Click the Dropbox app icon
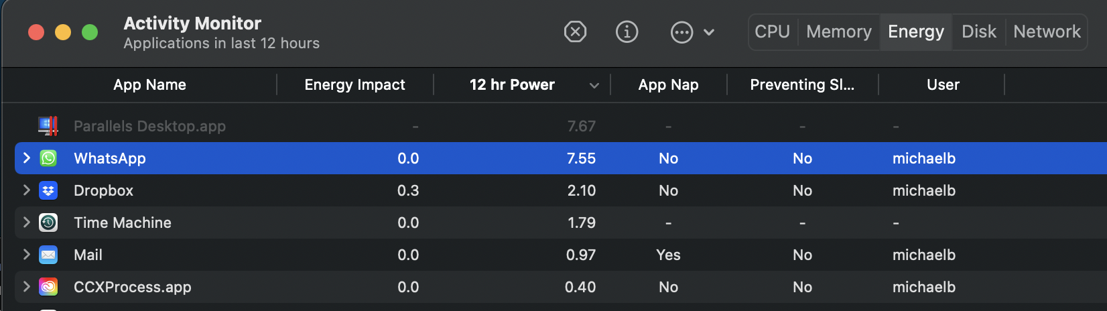 point(48,190)
